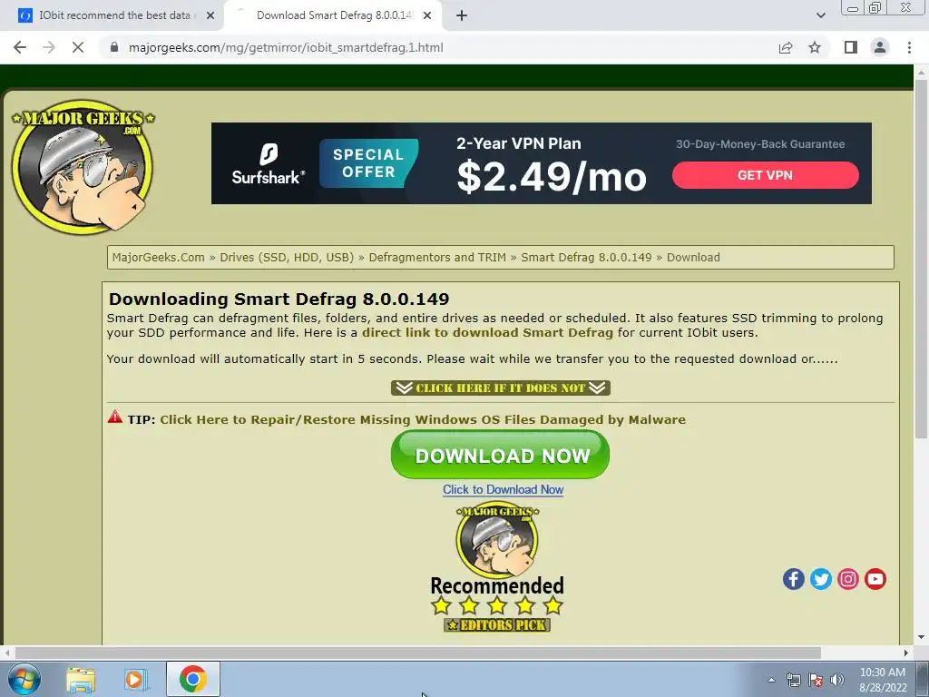
Task: Select Download Smart Defrag tab
Action: pos(332,15)
